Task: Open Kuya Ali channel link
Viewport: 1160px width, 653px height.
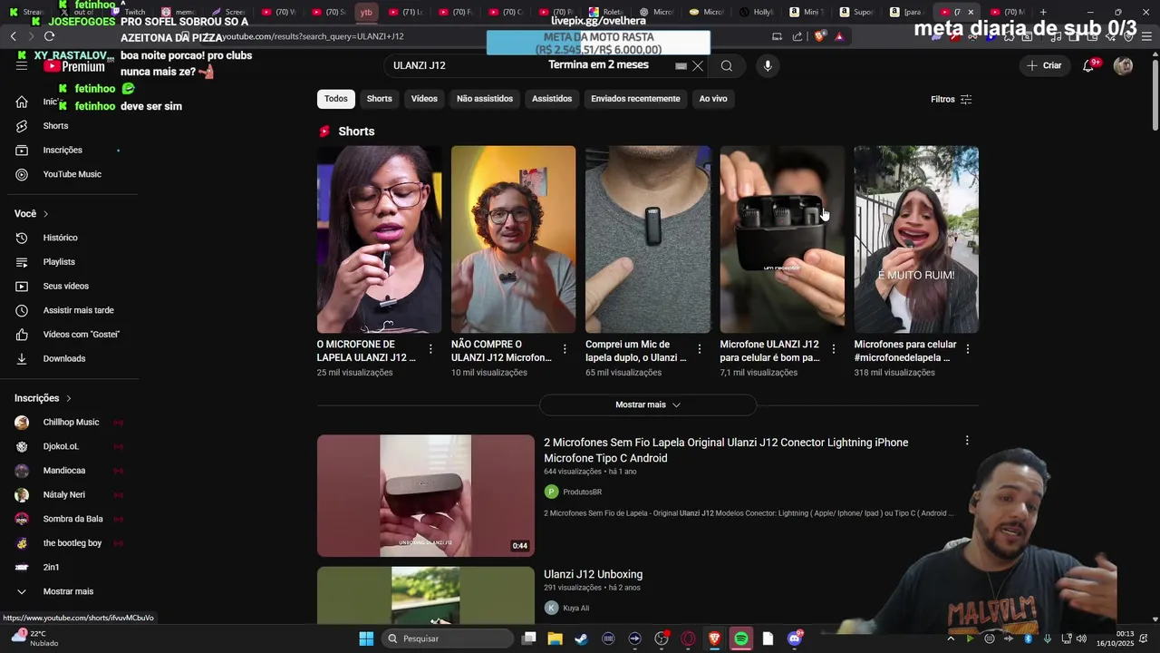Action: (575, 609)
